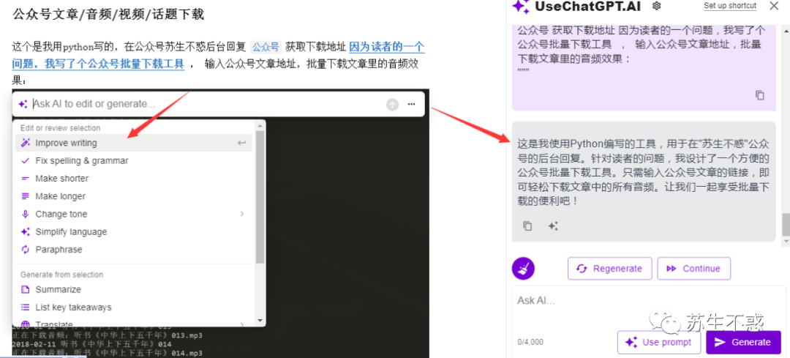Click the Make longer lines icon
Viewport: 790px width, 358px height.
pyautogui.click(x=25, y=196)
